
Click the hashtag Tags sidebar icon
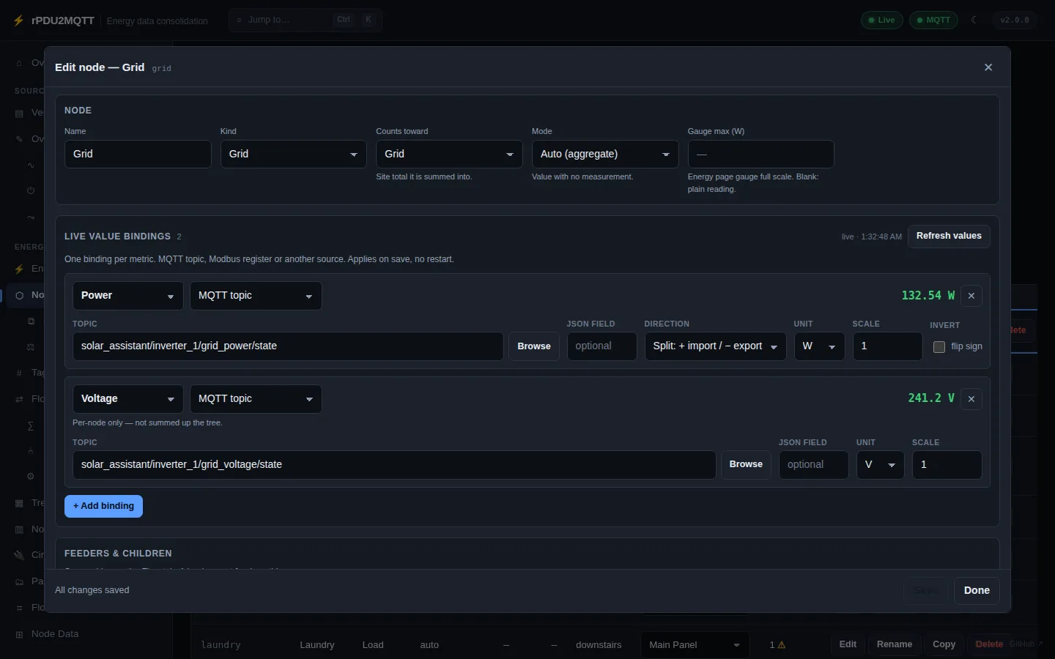pos(19,373)
